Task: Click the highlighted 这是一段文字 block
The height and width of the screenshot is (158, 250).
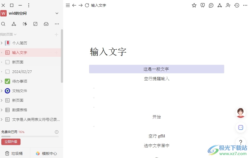Action: point(157,69)
